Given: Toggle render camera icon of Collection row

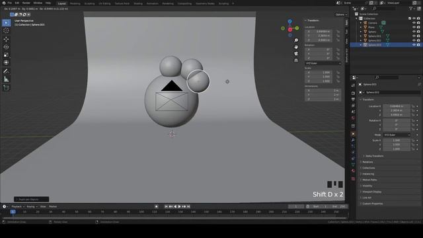Looking at the screenshot, I should click(418, 19).
